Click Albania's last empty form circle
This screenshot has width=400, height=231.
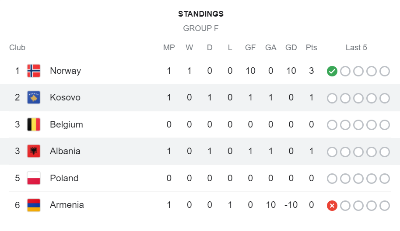385,152
